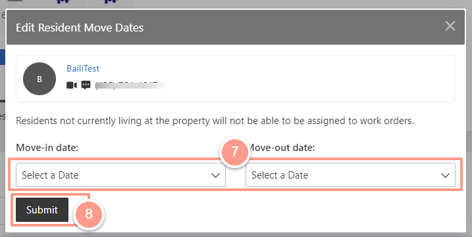The width and height of the screenshot is (472, 237).
Task: Click the first blue icon behind the dialog
Action: 63,1
